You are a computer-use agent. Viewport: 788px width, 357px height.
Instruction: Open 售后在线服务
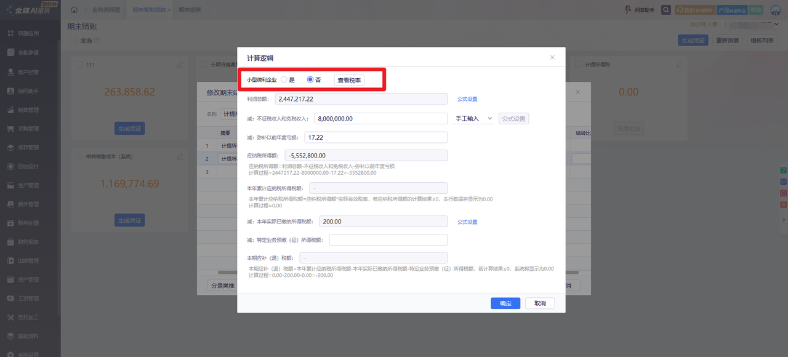point(695,10)
